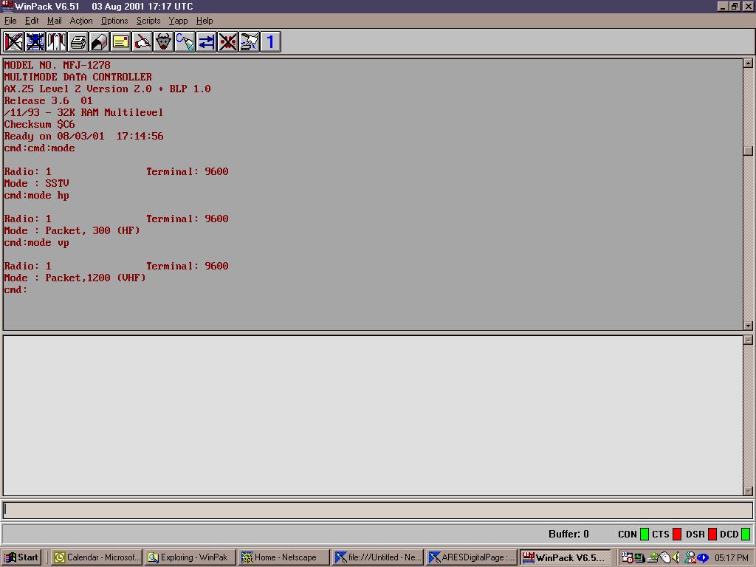Click the blue number 1 toolbar button
This screenshot has width=756, height=567.
[270, 42]
